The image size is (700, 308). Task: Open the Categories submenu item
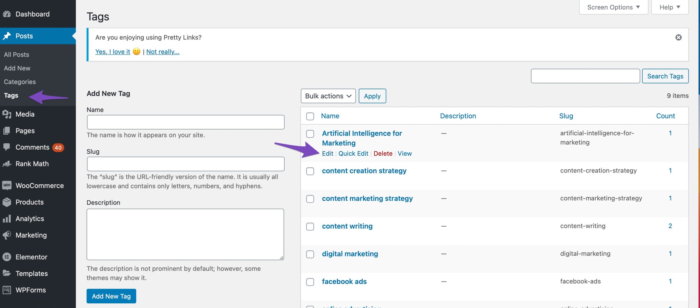20,82
